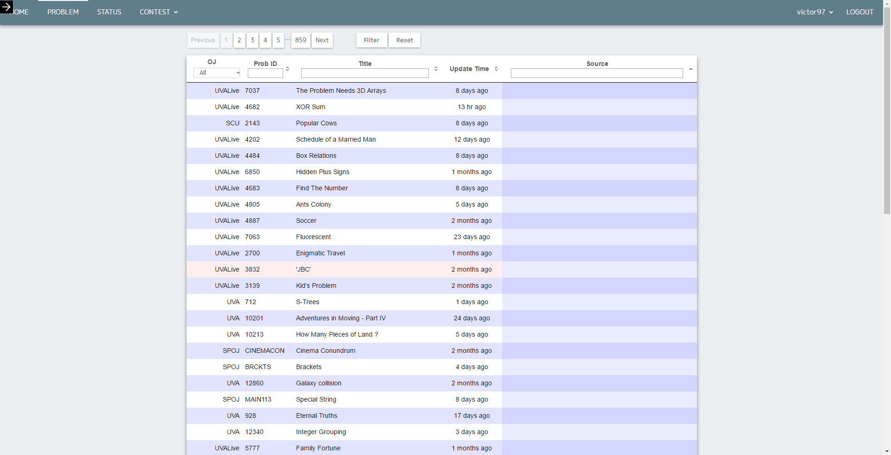Focus the Title search field
Screen dimensions: 891x455
[365, 73]
